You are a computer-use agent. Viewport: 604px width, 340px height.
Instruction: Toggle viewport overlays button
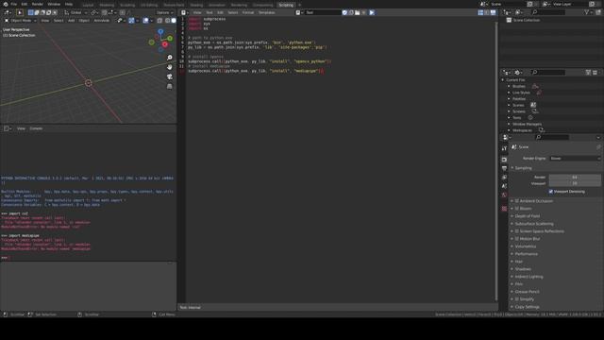point(145,21)
